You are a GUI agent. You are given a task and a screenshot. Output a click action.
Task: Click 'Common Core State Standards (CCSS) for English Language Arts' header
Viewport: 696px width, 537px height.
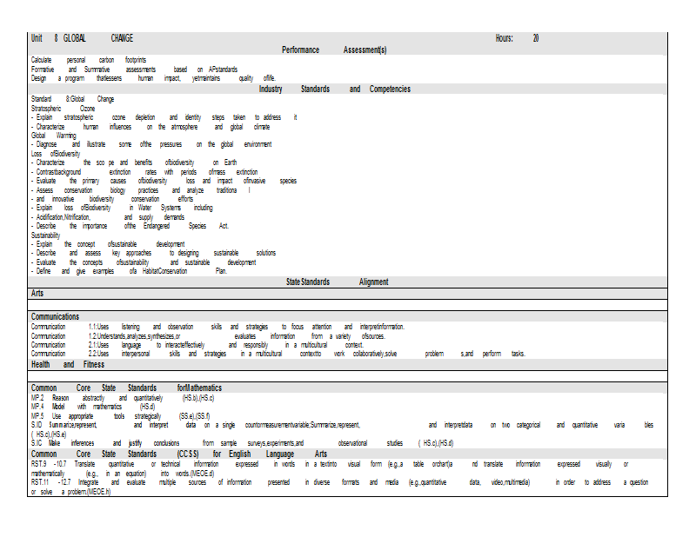click(179, 454)
